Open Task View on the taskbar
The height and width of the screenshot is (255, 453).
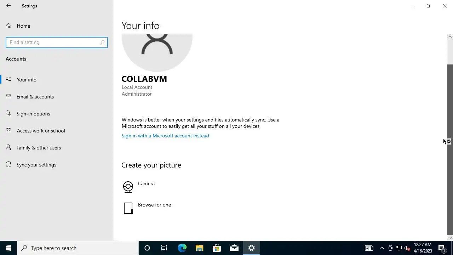coord(164,248)
